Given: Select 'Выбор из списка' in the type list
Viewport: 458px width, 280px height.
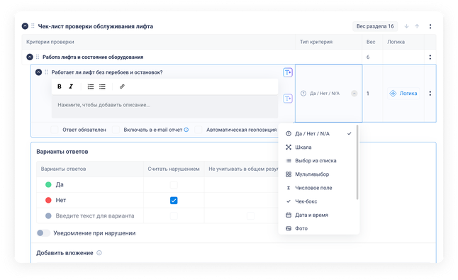Looking at the screenshot, I should pos(318,161).
